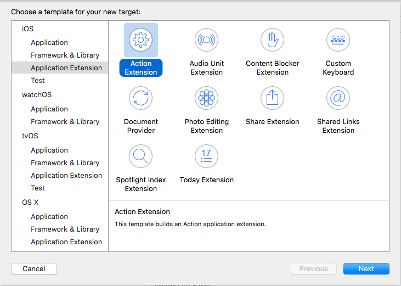Open the tvOS Test category
Screen dimensions: 401x286
(38, 188)
